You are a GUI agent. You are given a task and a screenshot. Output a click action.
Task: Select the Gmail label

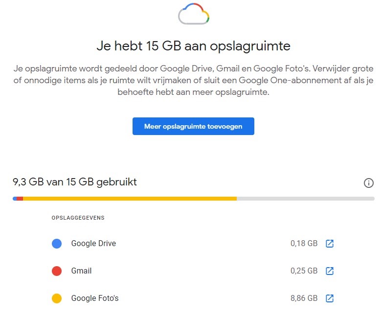(81, 271)
